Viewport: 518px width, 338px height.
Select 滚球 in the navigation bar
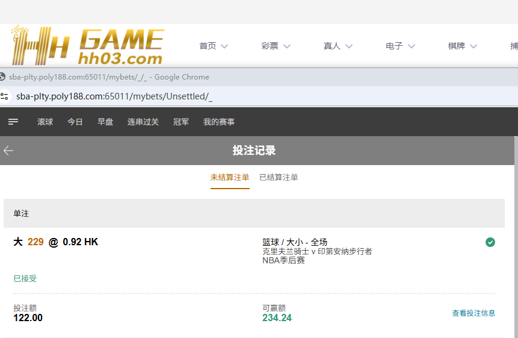click(45, 122)
